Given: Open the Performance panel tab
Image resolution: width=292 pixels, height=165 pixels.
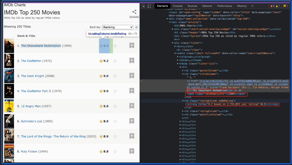Looking at the screenshot, I should [x=225, y=6].
